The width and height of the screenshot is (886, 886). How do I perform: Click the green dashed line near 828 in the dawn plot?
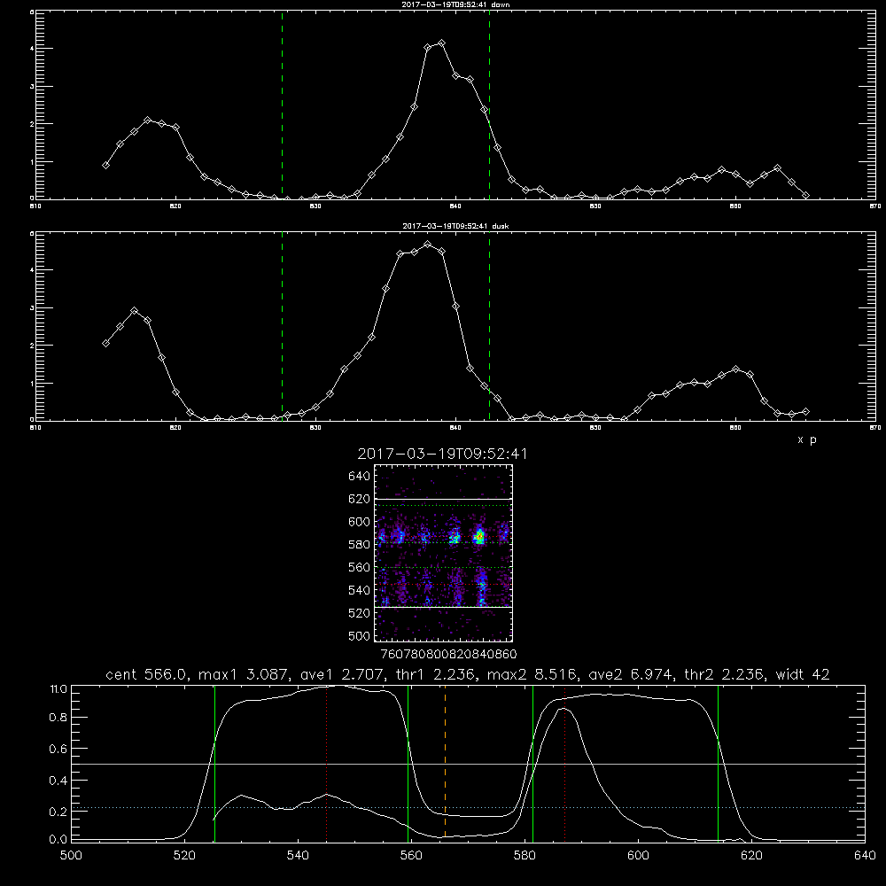pos(283,105)
